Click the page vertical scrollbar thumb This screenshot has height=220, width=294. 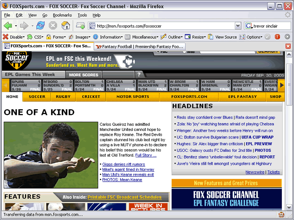point(289,84)
